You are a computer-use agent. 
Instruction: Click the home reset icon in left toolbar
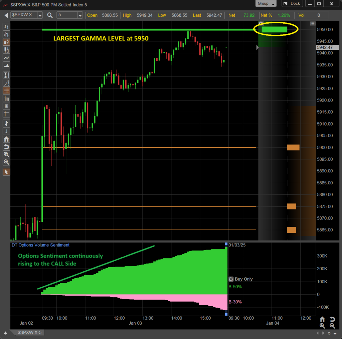click(6, 139)
